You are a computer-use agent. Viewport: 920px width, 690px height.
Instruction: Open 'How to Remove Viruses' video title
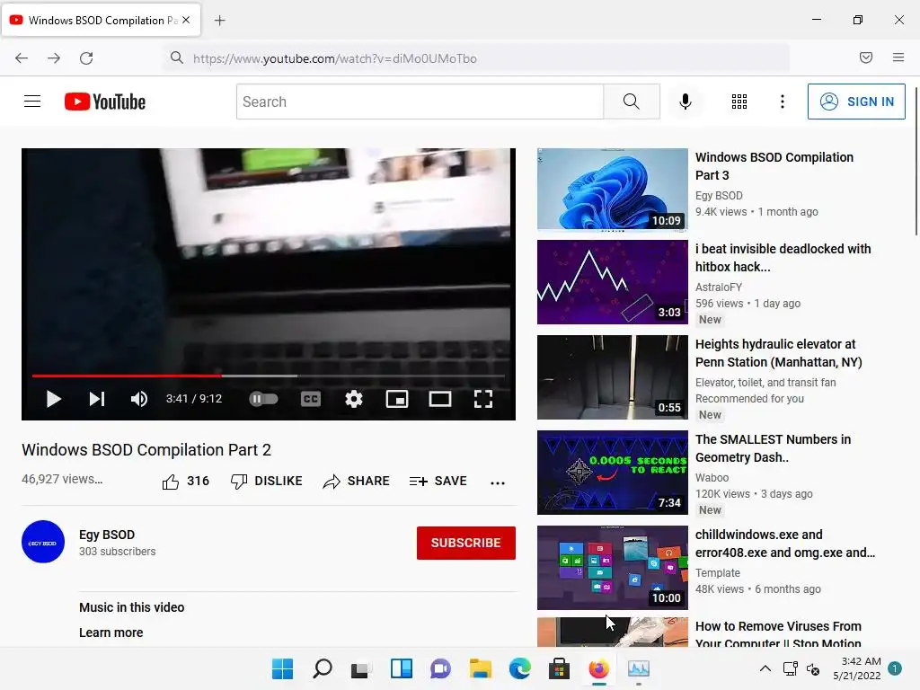tap(778, 635)
